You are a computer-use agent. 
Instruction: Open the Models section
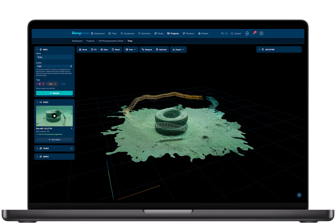(x=203, y=33)
